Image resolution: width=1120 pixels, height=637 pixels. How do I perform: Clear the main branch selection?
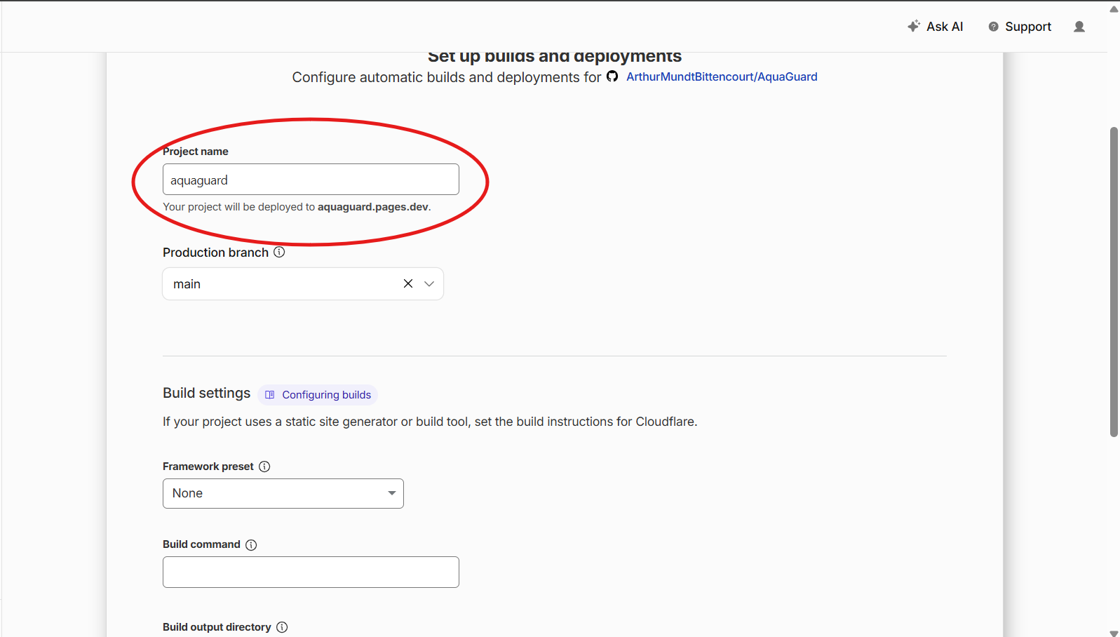[x=408, y=283]
